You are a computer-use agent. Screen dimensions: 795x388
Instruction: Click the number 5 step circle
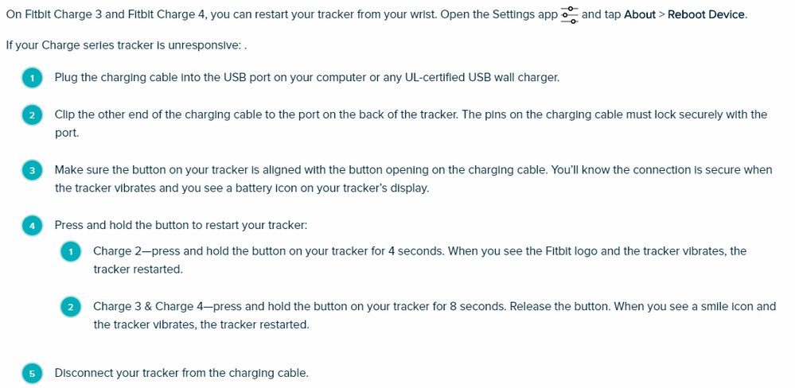tap(32, 373)
